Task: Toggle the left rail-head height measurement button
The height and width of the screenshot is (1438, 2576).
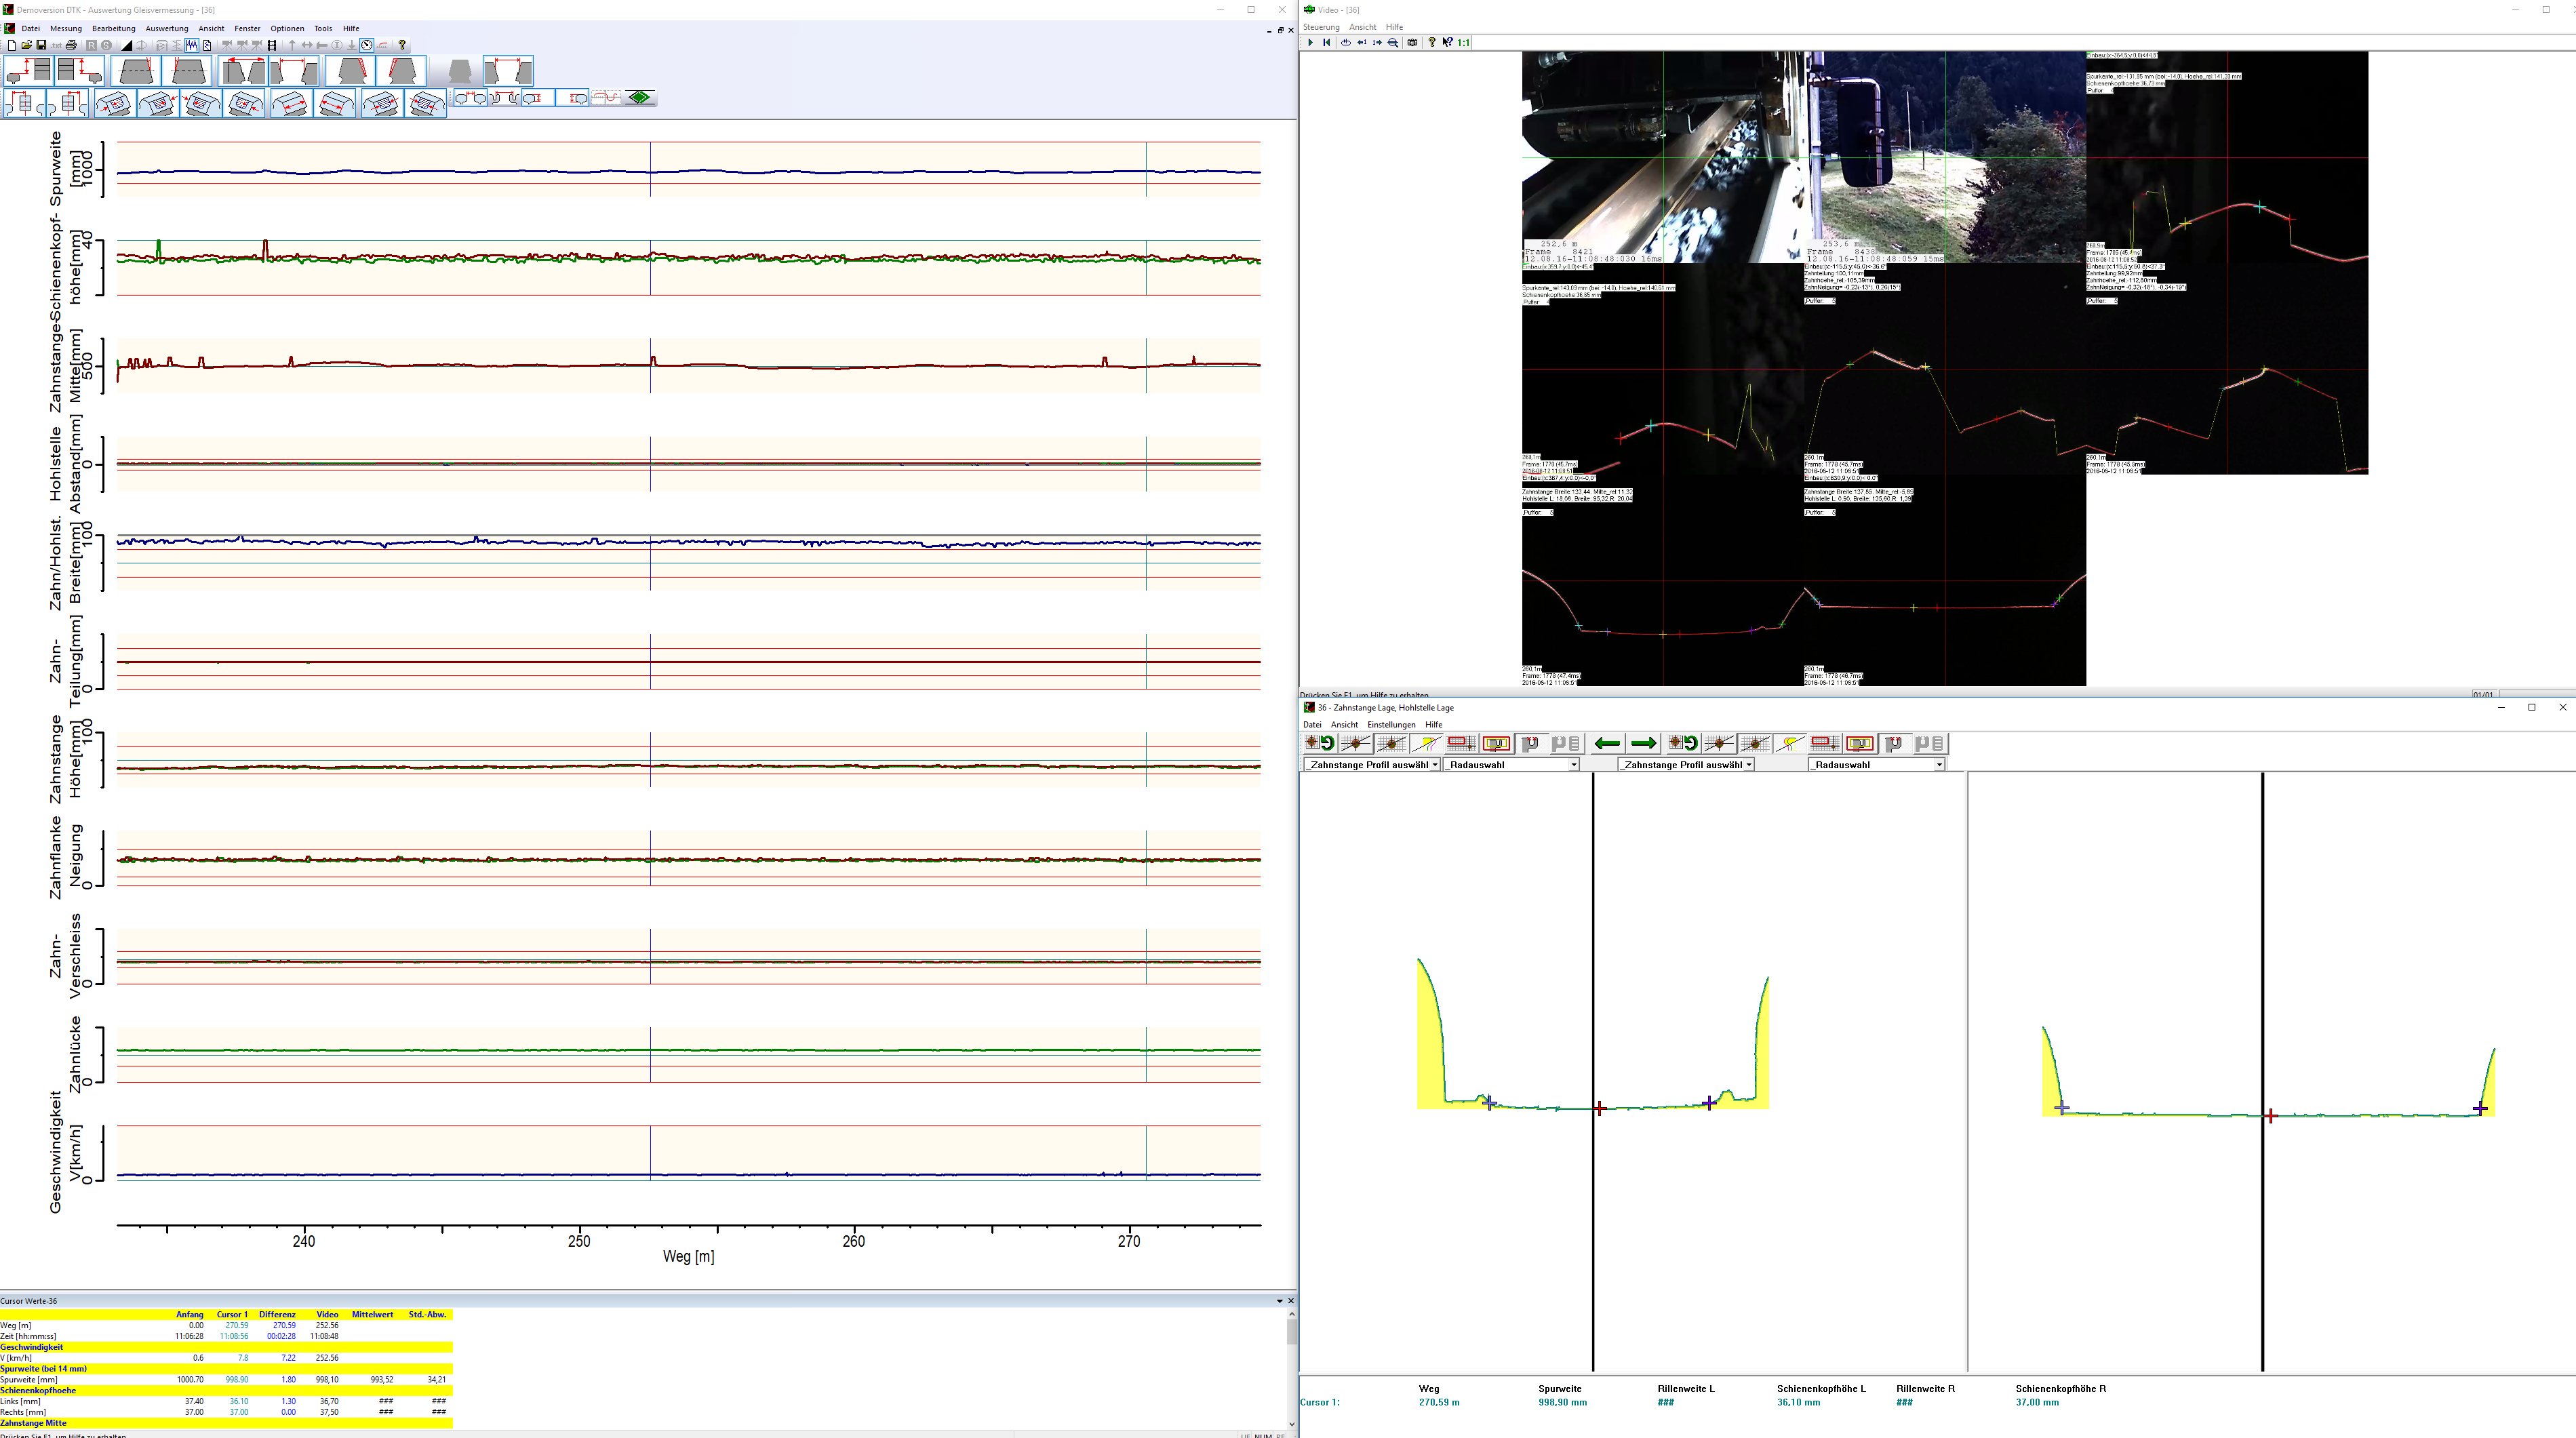Action: [538, 98]
